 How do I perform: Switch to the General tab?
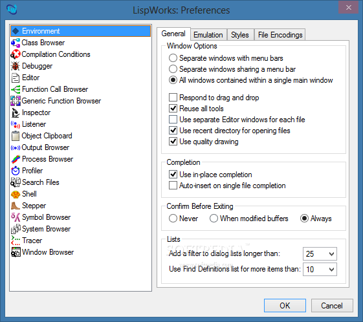173,34
